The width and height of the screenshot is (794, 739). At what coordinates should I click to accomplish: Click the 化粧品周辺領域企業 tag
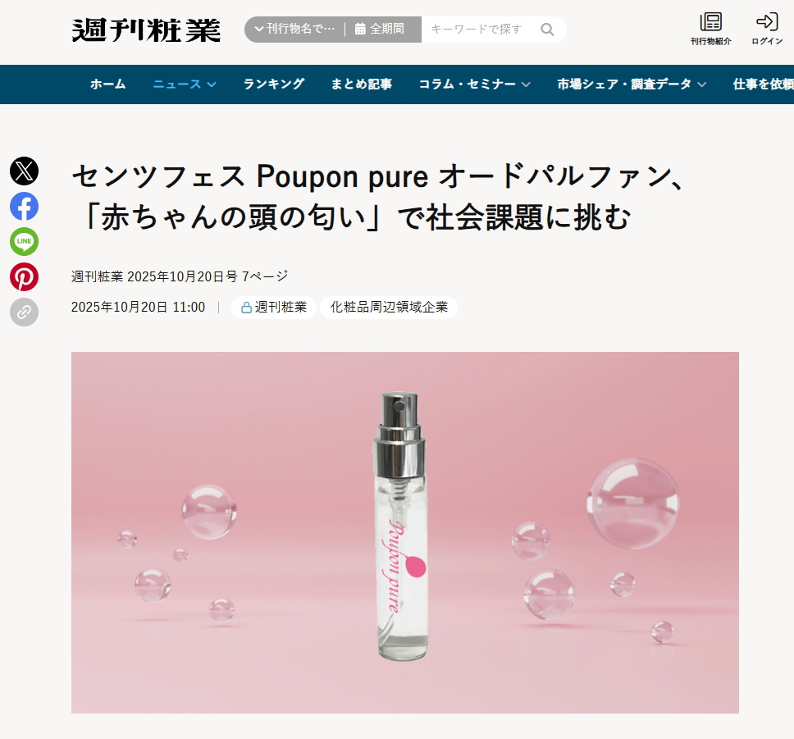389,308
